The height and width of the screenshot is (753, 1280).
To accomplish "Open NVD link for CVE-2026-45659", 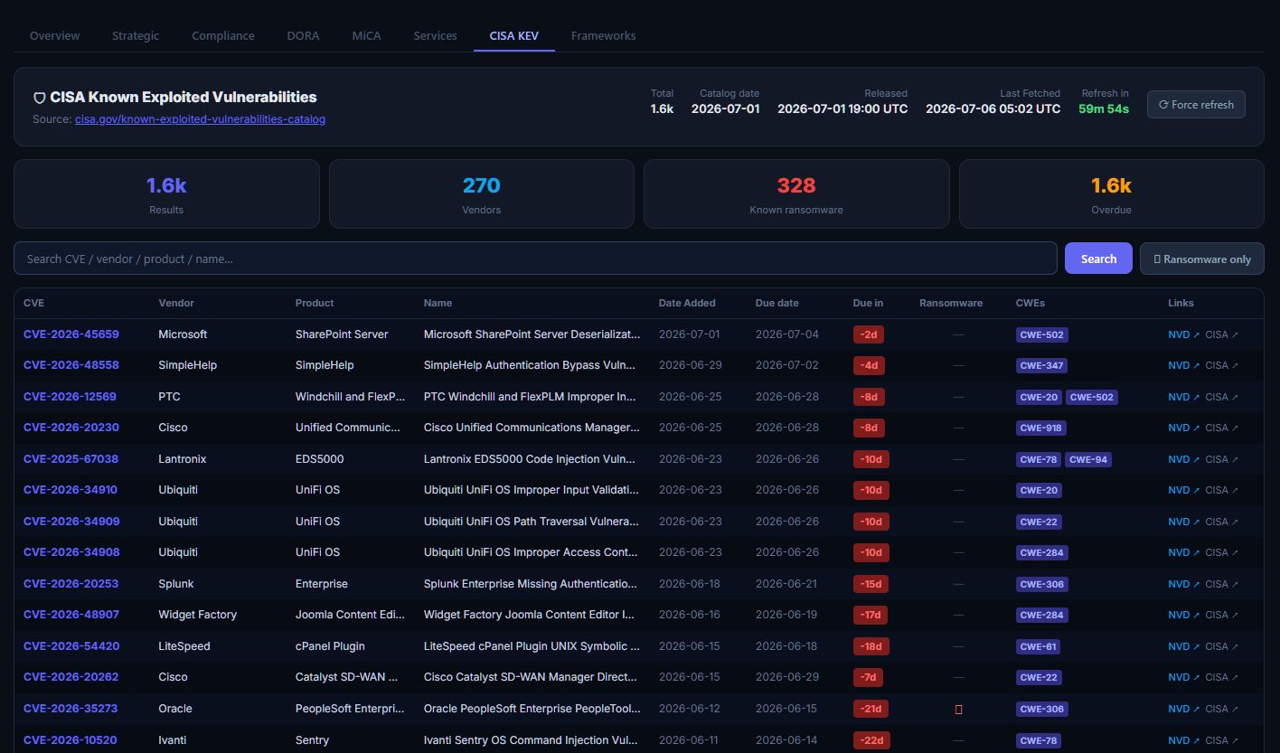I will [x=1183, y=334].
